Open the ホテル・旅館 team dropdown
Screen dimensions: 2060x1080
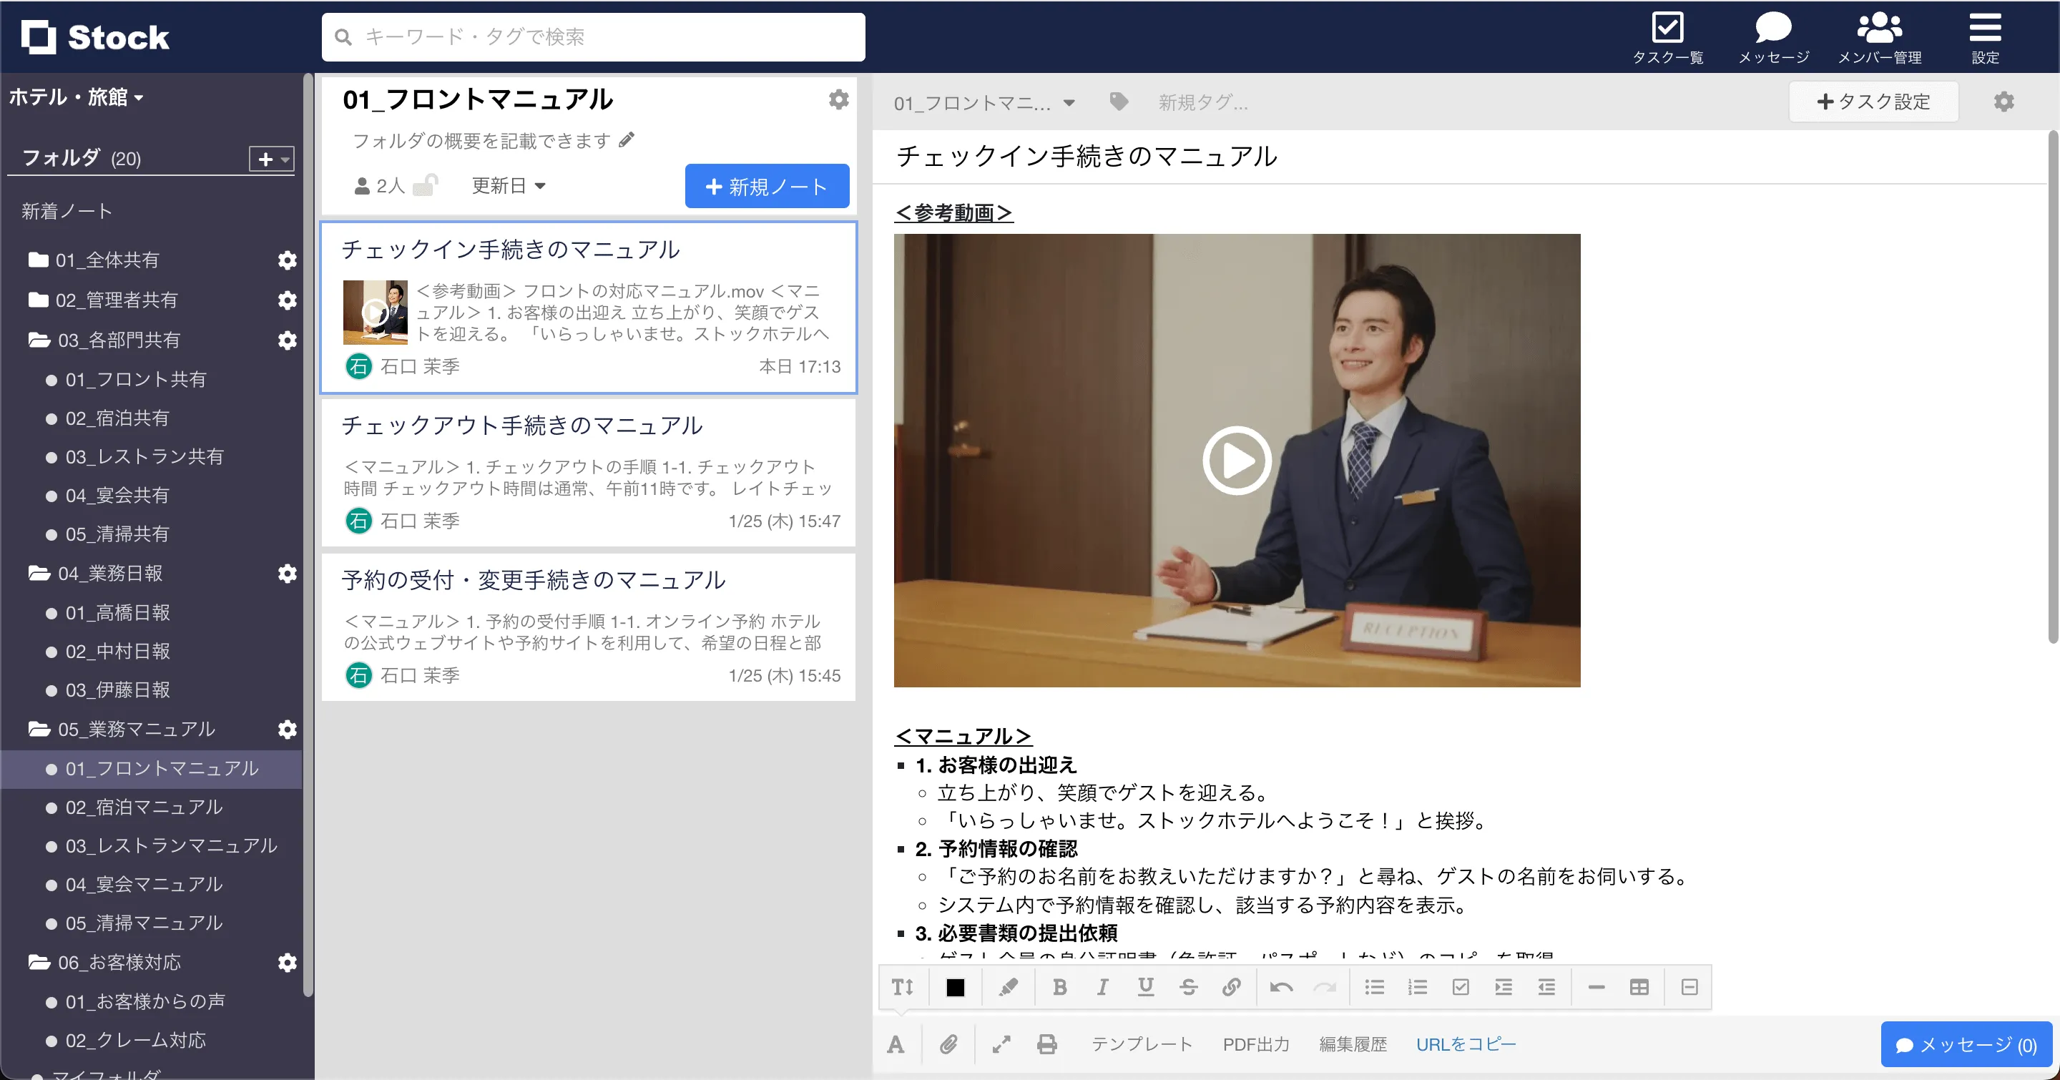pyautogui.click(x=76, y=97)
